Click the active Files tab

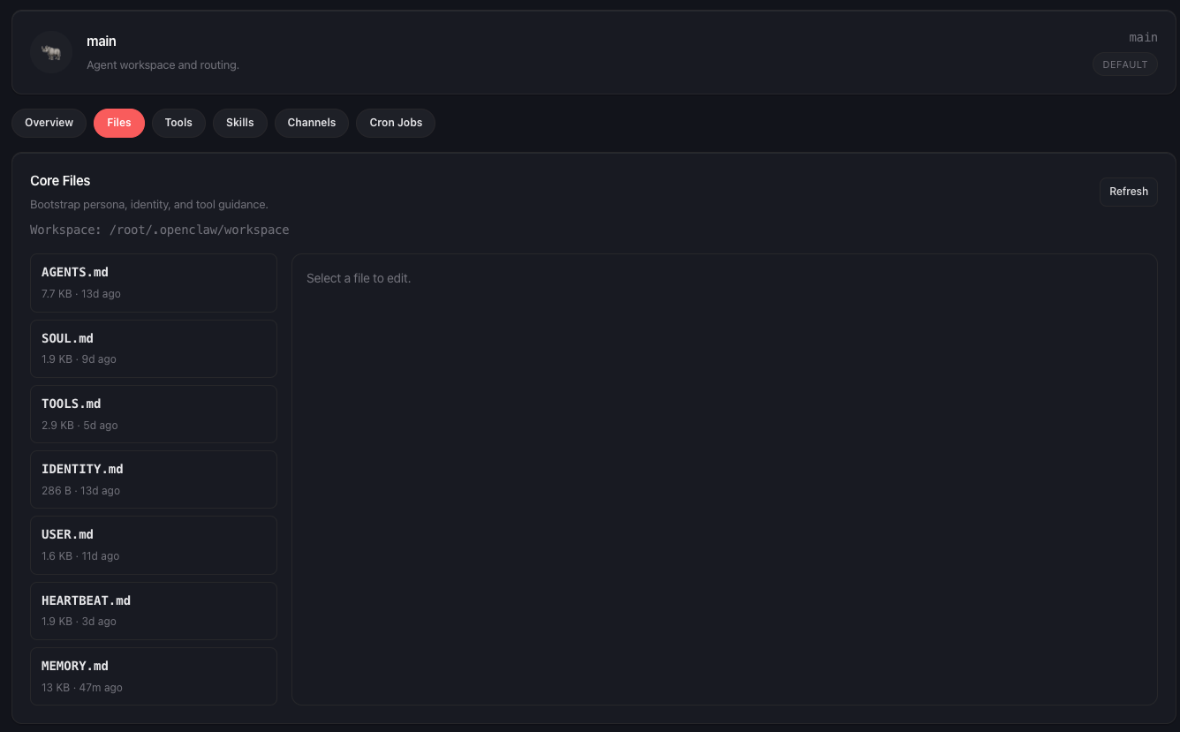point(118,123)
